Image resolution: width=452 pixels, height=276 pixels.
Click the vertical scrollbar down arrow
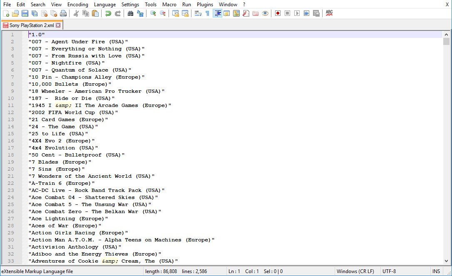point(446,261)
